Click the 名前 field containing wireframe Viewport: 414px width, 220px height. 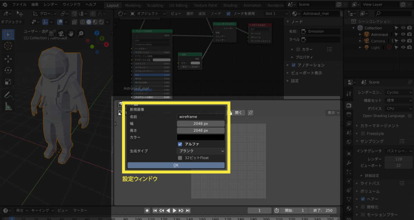coord(201,117)
